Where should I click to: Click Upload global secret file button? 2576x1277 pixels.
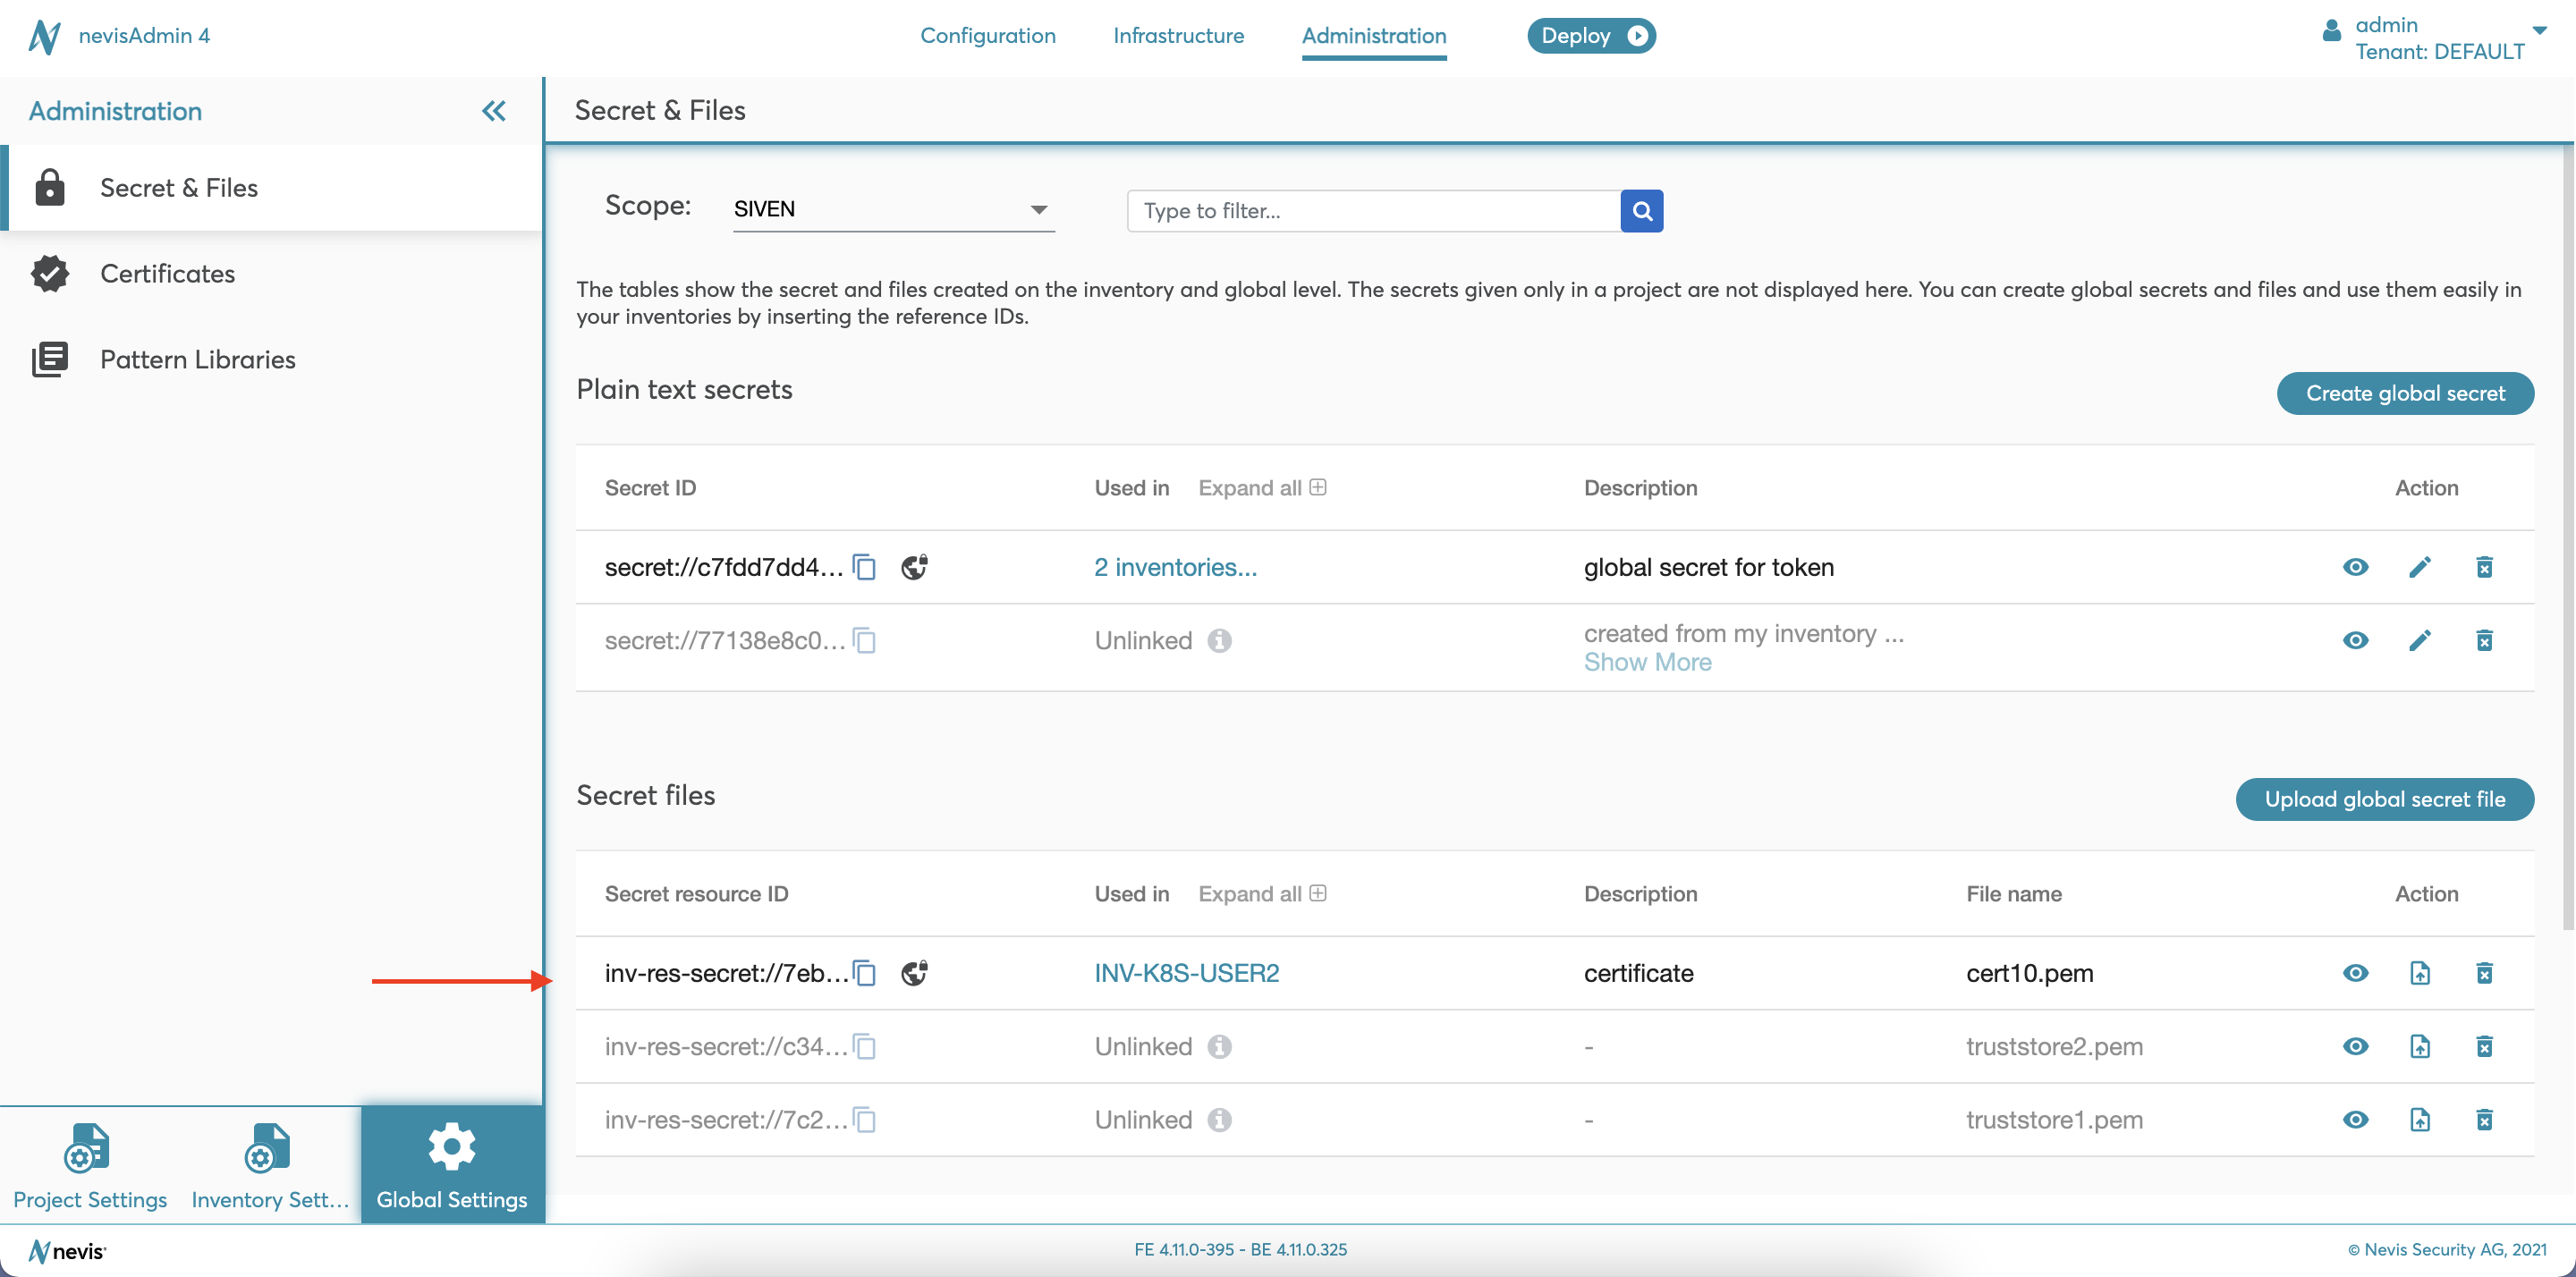2385,799
